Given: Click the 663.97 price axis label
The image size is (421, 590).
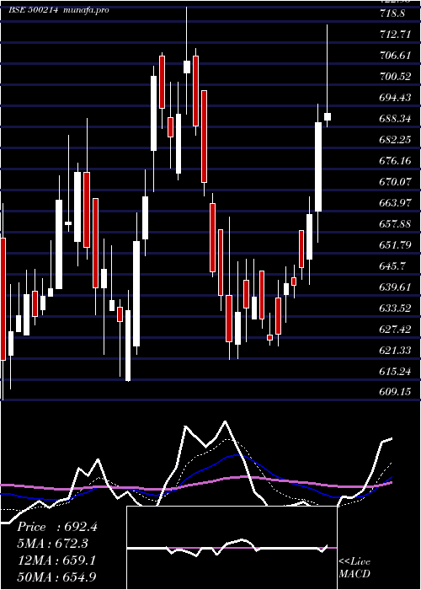Looking at the screenshot, I should [394, 203].
